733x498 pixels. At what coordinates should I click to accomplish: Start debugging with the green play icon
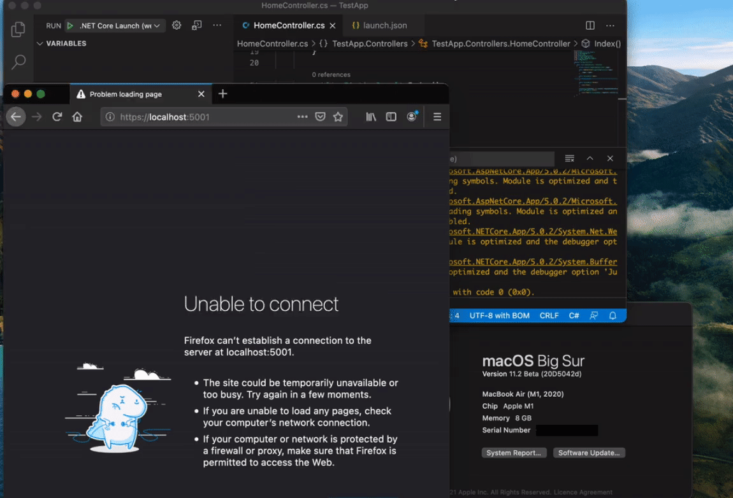click(x=70, y=25)
